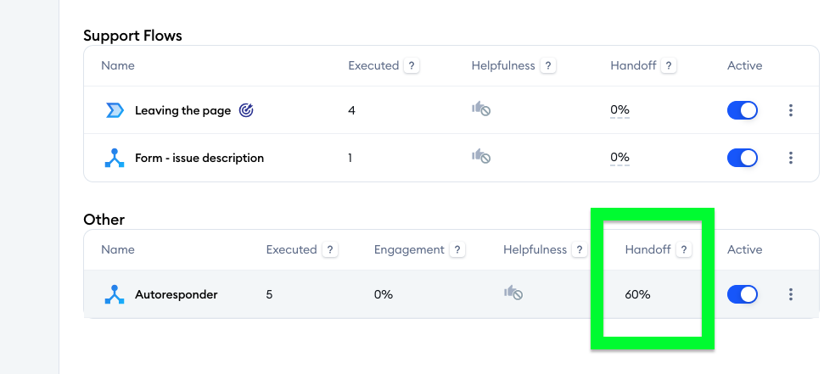Open the Autoresponder flow by name
Image resolution: width=824 pixels, height=374 pixels.
coord(176,294)
